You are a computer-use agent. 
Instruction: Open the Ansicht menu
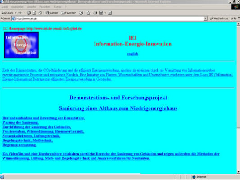(32, 7)
